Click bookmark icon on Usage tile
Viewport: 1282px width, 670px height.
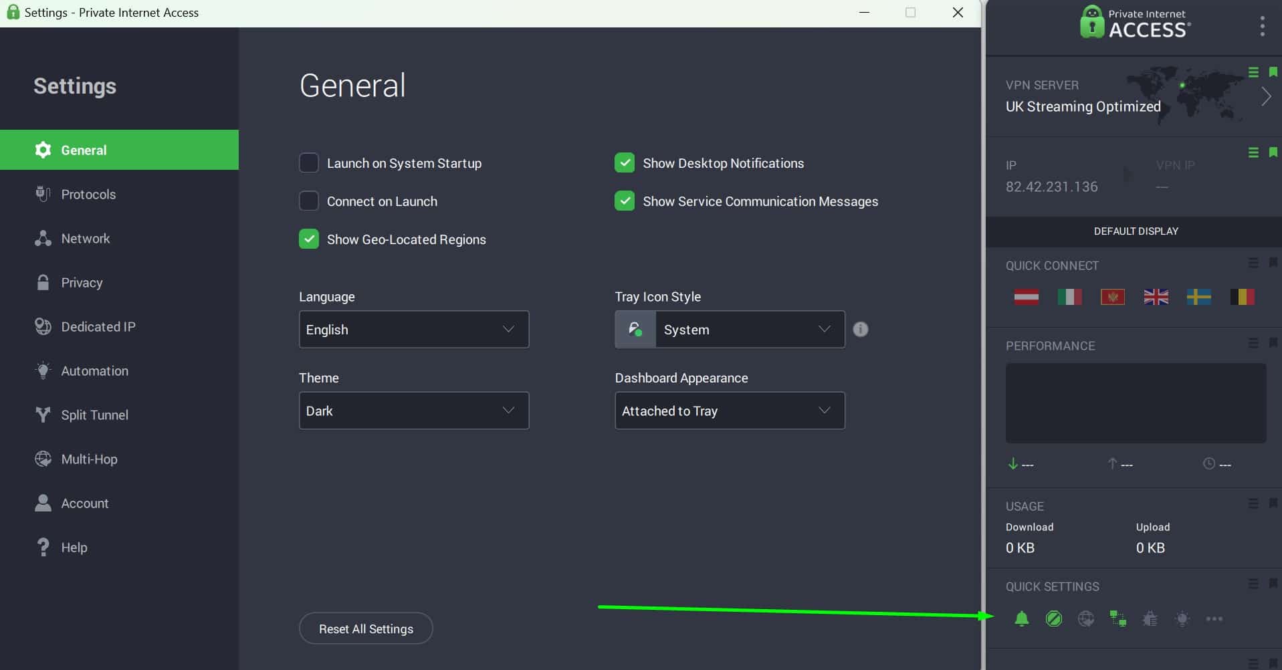pyautogui.click(x=1273, y=504)
